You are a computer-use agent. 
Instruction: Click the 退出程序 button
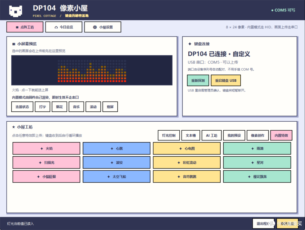[263, 224]
